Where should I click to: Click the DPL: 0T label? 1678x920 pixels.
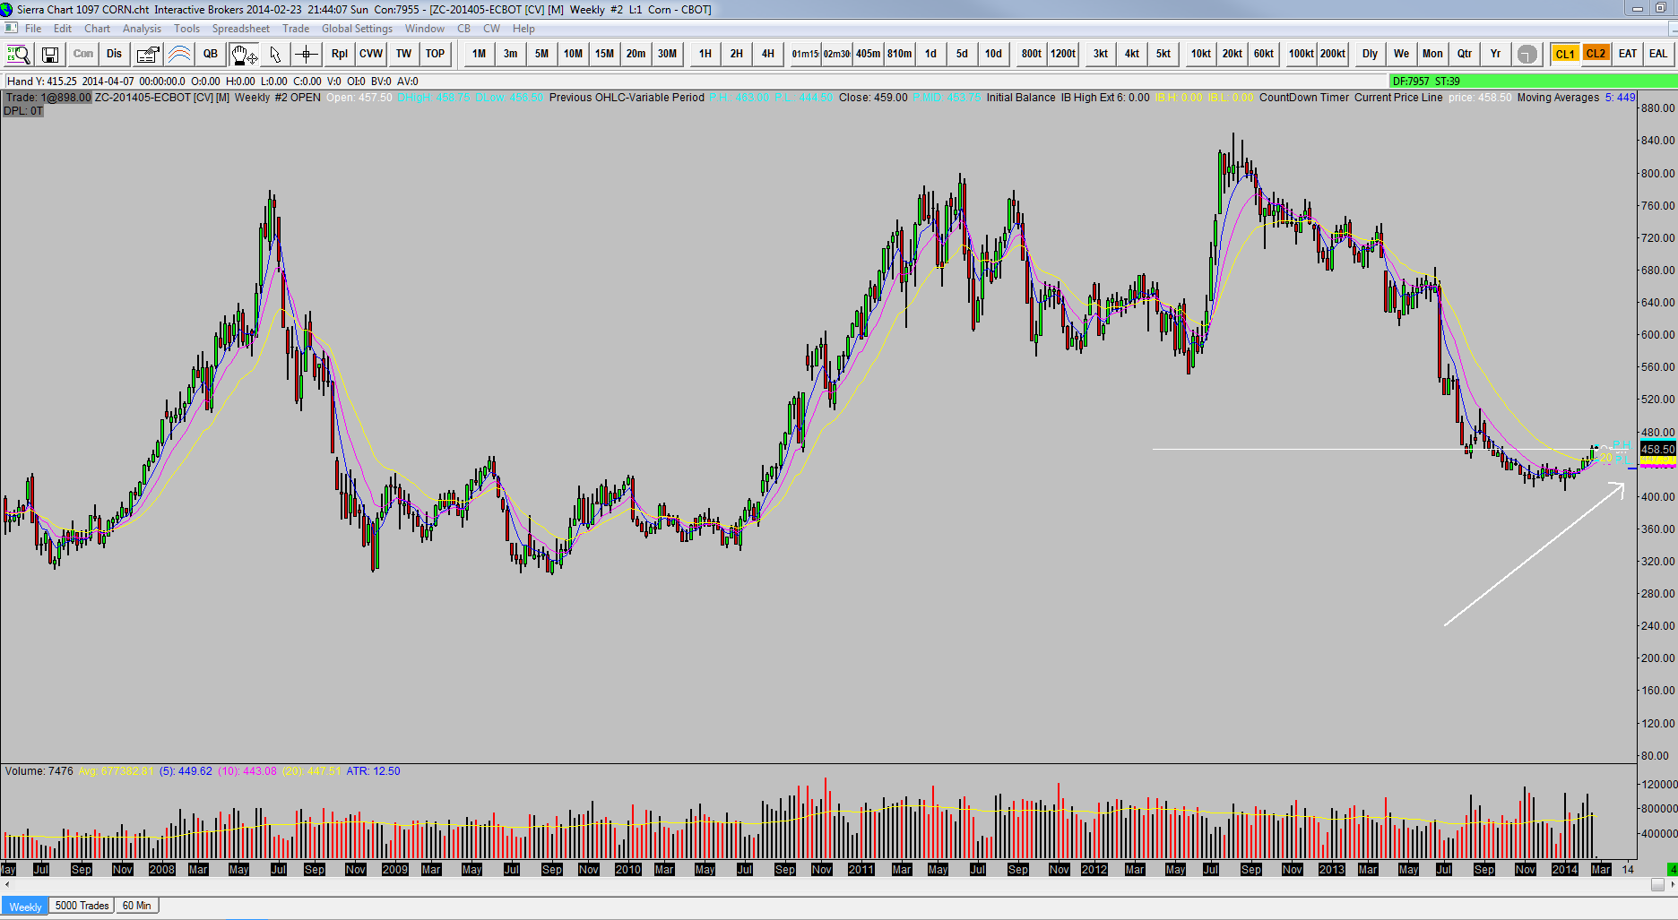tap(23, 111)
